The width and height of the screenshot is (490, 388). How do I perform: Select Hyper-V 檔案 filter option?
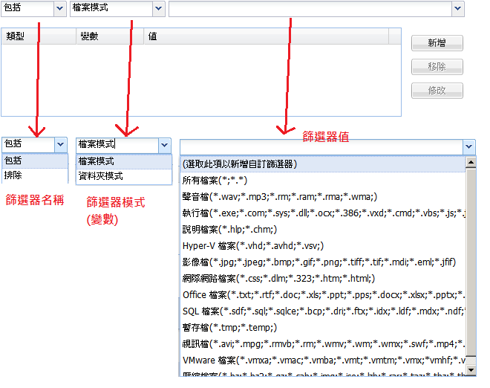click(x=322, y=246)
